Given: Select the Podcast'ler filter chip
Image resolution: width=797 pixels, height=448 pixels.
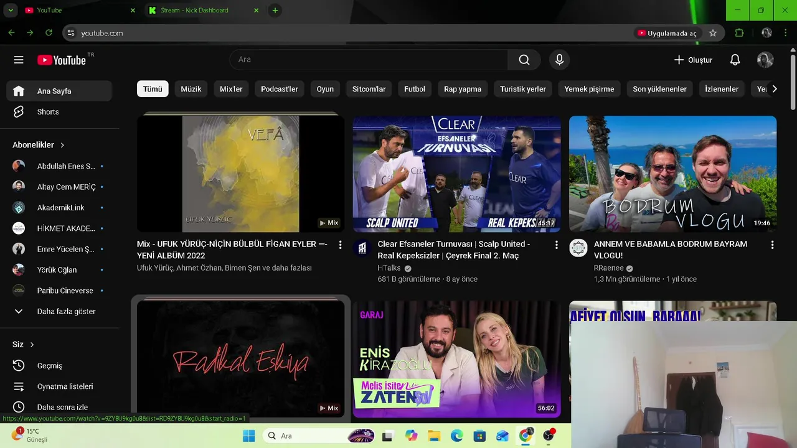Looking at the screenshot, I should click(x=280, y=89).
